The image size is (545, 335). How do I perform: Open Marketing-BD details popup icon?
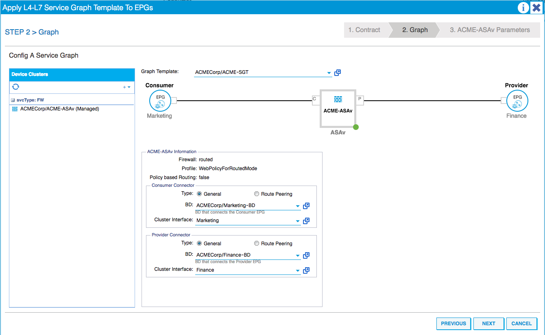click(x=306, y=206)
